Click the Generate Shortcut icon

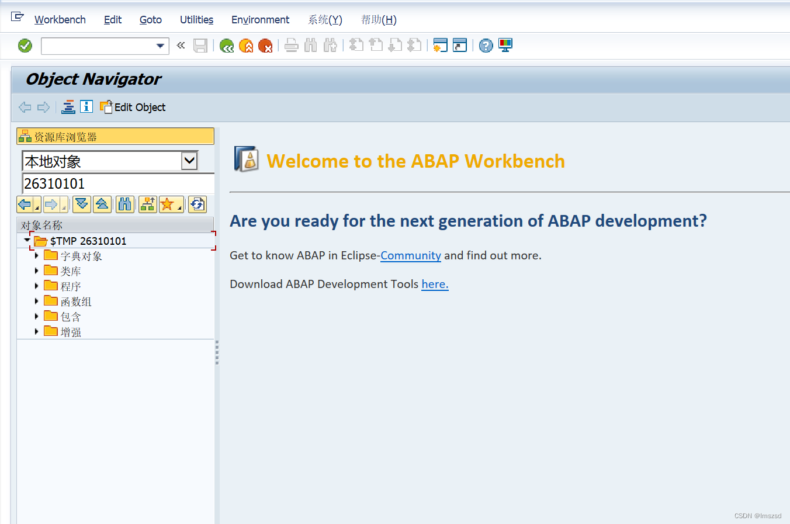[x=460, y=46]
